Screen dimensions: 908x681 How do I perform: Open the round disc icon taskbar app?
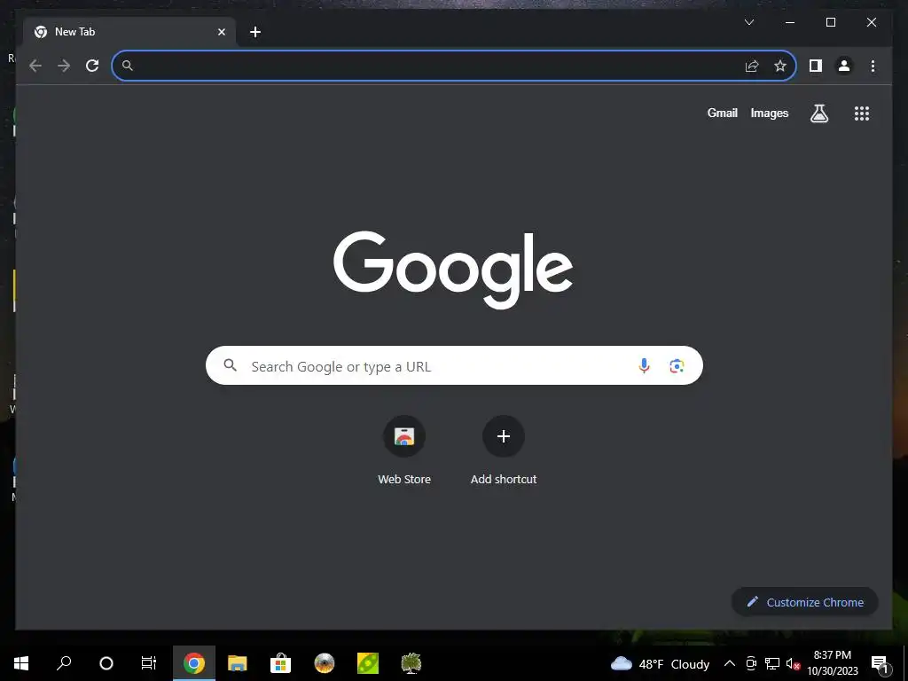coord(325,663)
